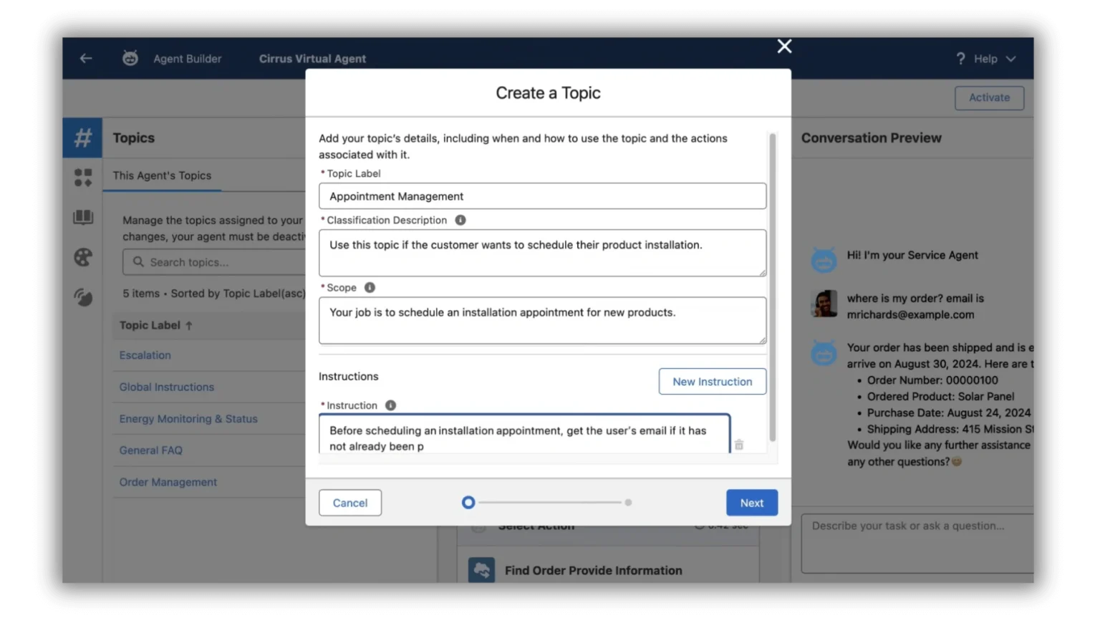Click the back arrow in header
The image size is (1100, 618).
pos(86,59)
